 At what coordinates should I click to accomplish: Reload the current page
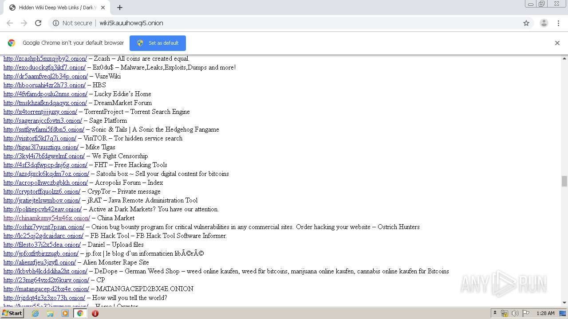click(x=38, y=23)
